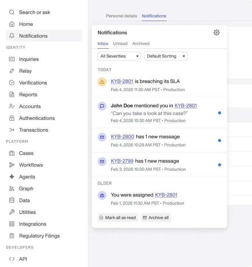Click the Accounts person icon
The image size is (252, 267).
(x=12, y=106)
